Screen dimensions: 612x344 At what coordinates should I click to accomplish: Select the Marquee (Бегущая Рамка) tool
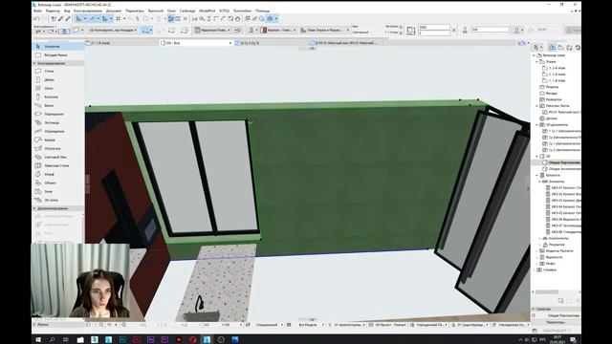(x=57, y=55)
